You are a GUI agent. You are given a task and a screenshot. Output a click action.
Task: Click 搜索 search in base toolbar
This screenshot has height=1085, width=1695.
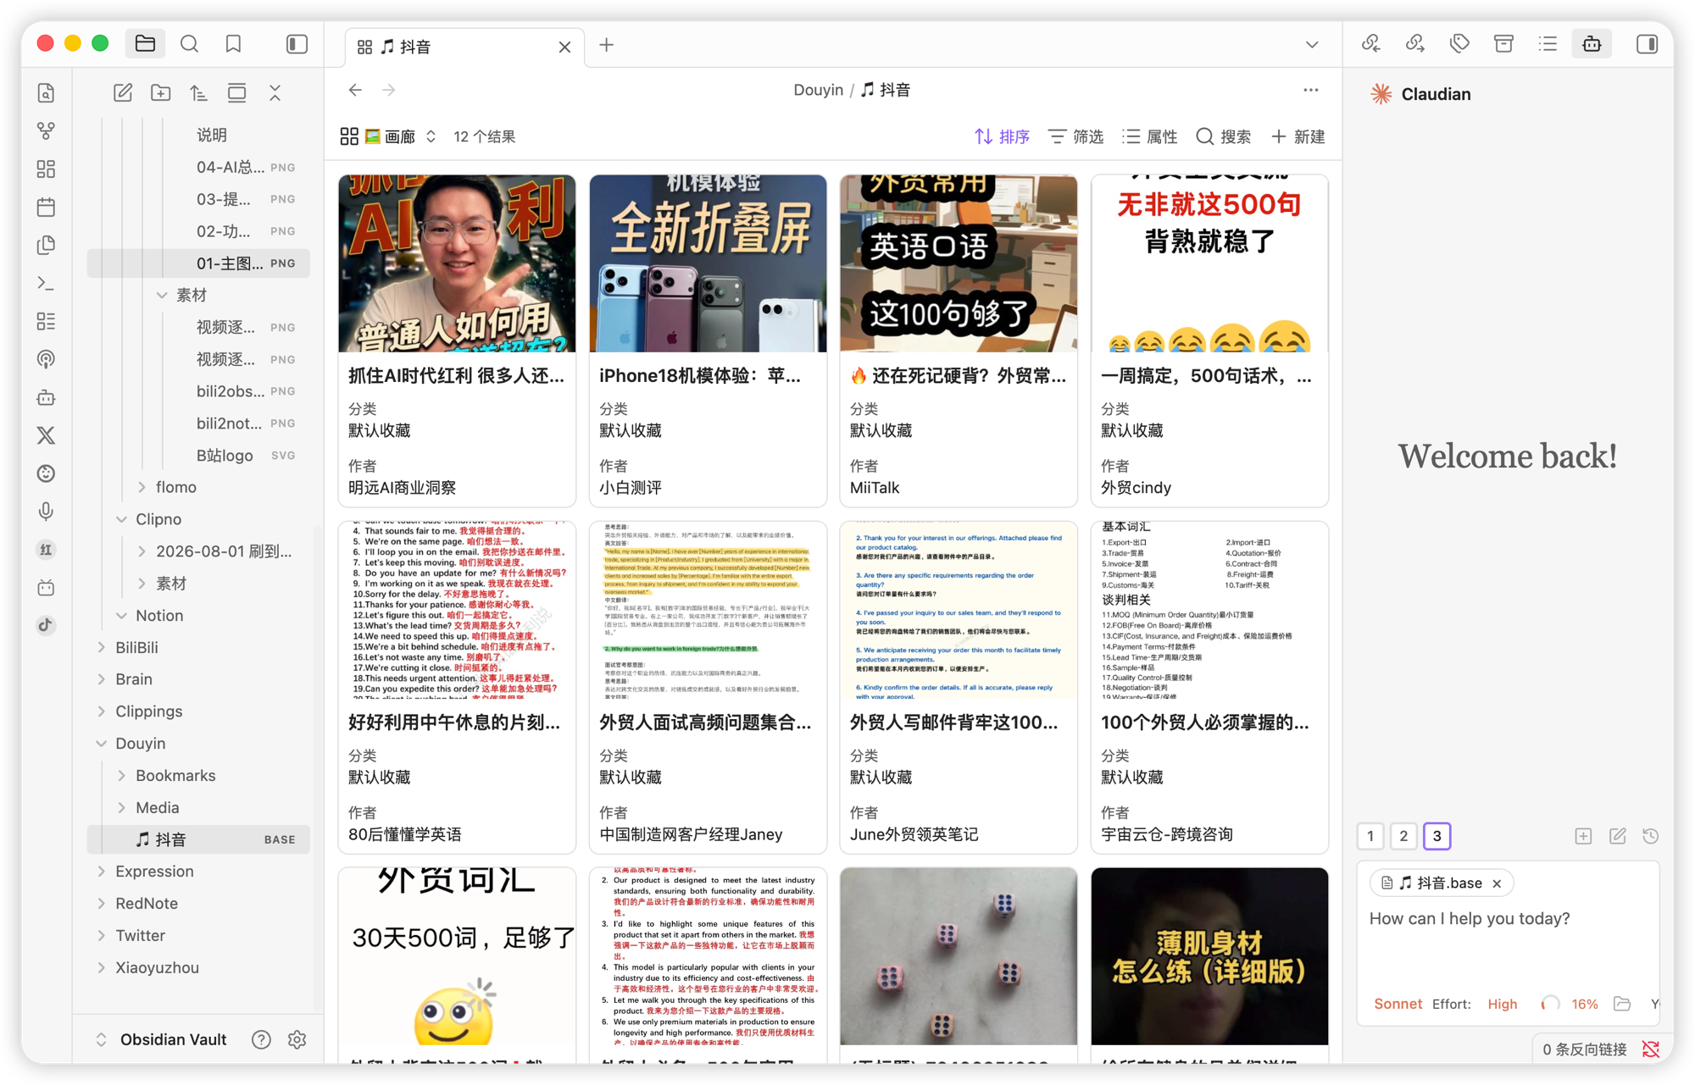coord(1224,136)
